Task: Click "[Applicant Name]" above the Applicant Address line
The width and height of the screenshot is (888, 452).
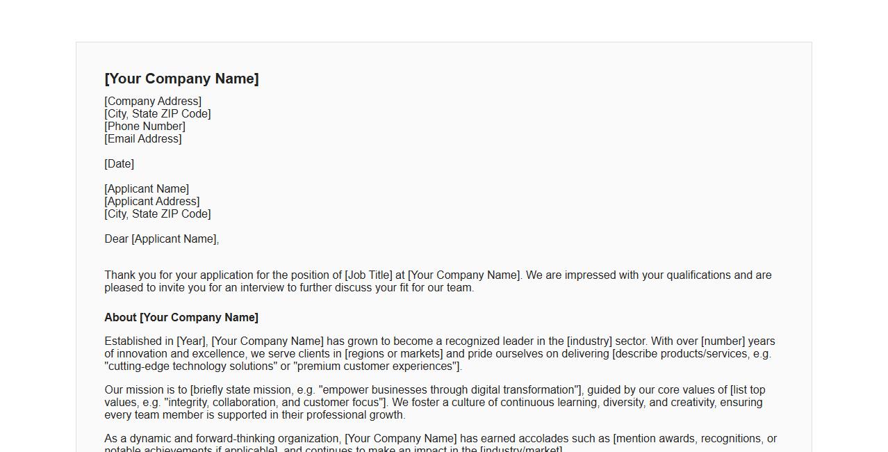Action: (x=147, y=189)
